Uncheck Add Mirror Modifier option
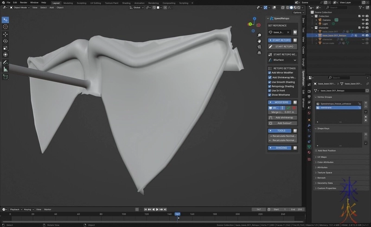 [x=270, y=73]
